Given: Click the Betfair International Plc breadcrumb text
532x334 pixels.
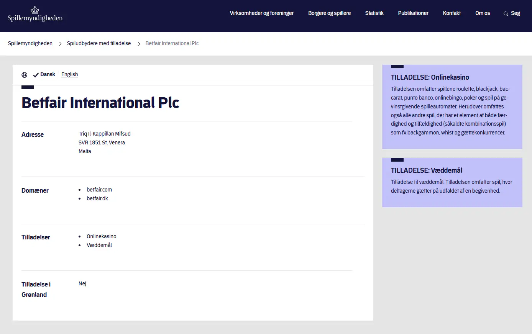Looking at the screenshot, I should point(172,43).
